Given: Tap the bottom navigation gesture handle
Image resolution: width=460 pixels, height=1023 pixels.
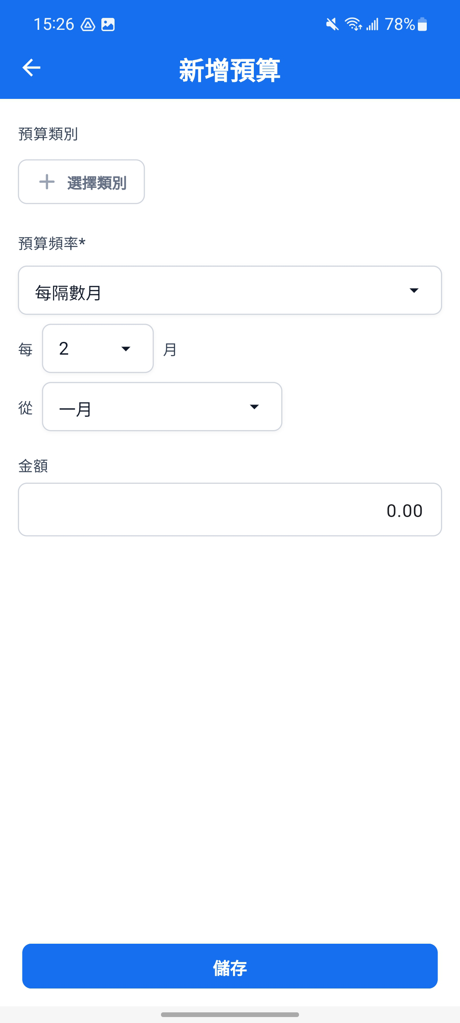Looking at the screenshot, I should click(230, 1015).
